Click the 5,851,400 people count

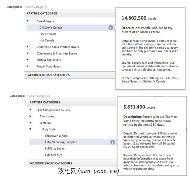tap(139, 107)
